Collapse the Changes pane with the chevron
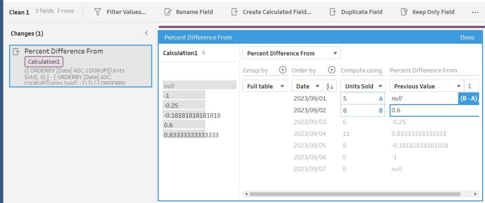 pyautogui.click(x=147, y=33)
